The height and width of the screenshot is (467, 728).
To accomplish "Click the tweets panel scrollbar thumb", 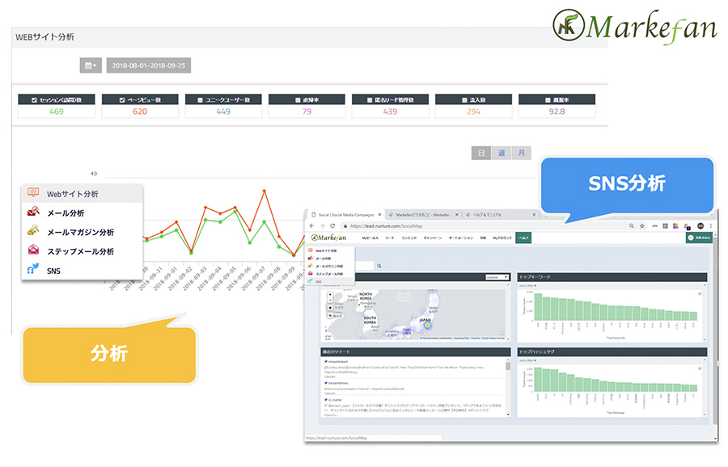I will point(508,366).
